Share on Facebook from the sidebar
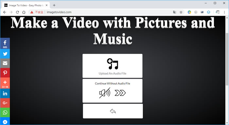The height and width of the screenshot is (125, 229). [x=5, y=44]
